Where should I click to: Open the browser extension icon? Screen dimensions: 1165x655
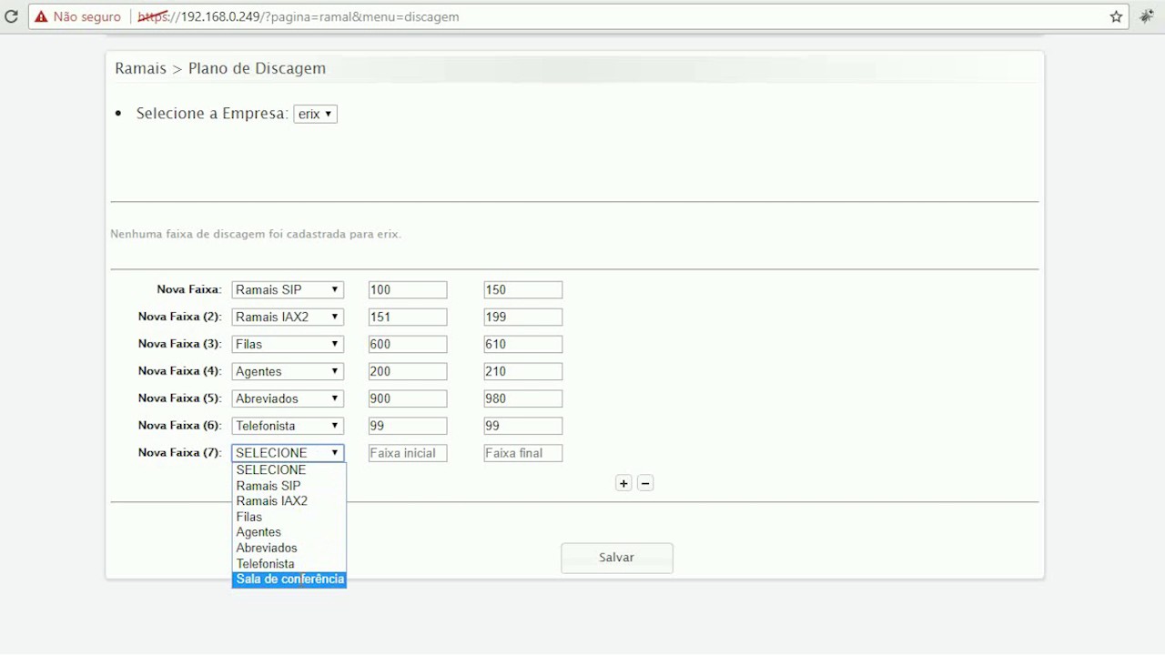(1146, 16)
